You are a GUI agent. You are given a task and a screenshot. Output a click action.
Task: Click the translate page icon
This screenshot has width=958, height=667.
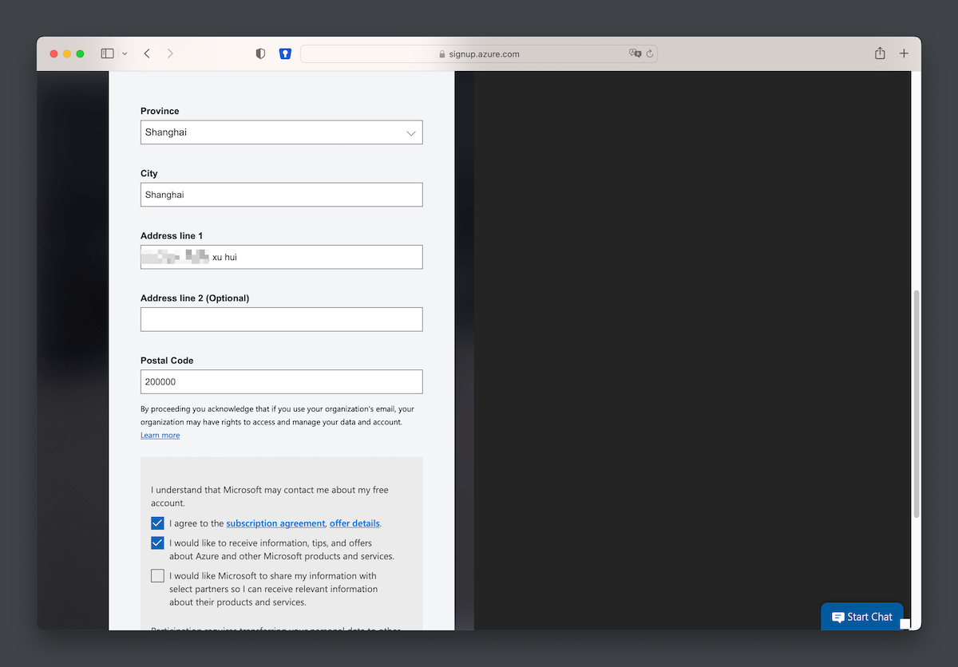click(635, 53)
